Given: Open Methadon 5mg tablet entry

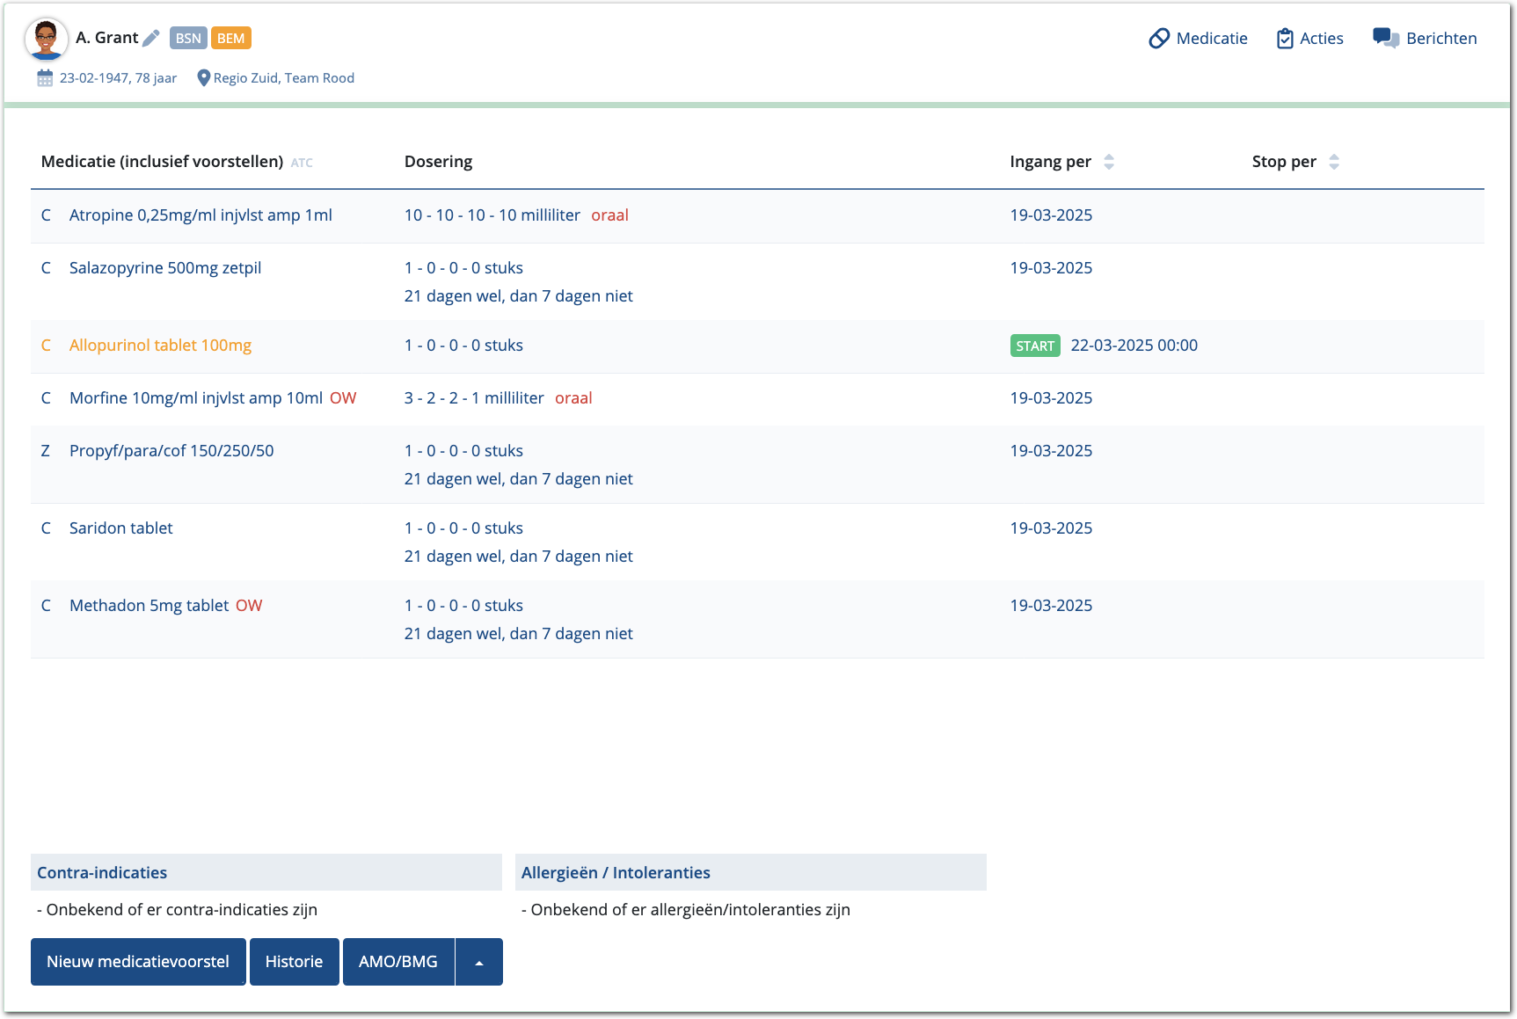Looking at the screenshot, I should tap(149, 606).
